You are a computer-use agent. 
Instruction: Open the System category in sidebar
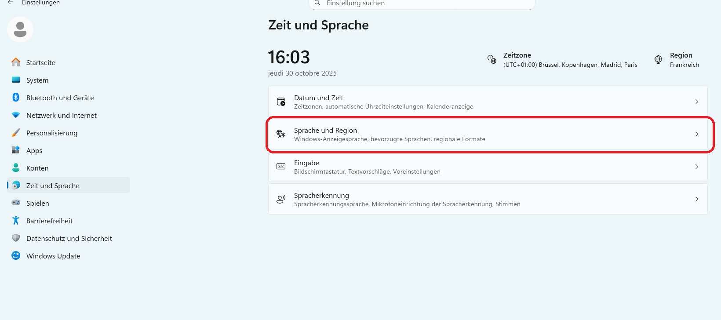coord(37,80)
